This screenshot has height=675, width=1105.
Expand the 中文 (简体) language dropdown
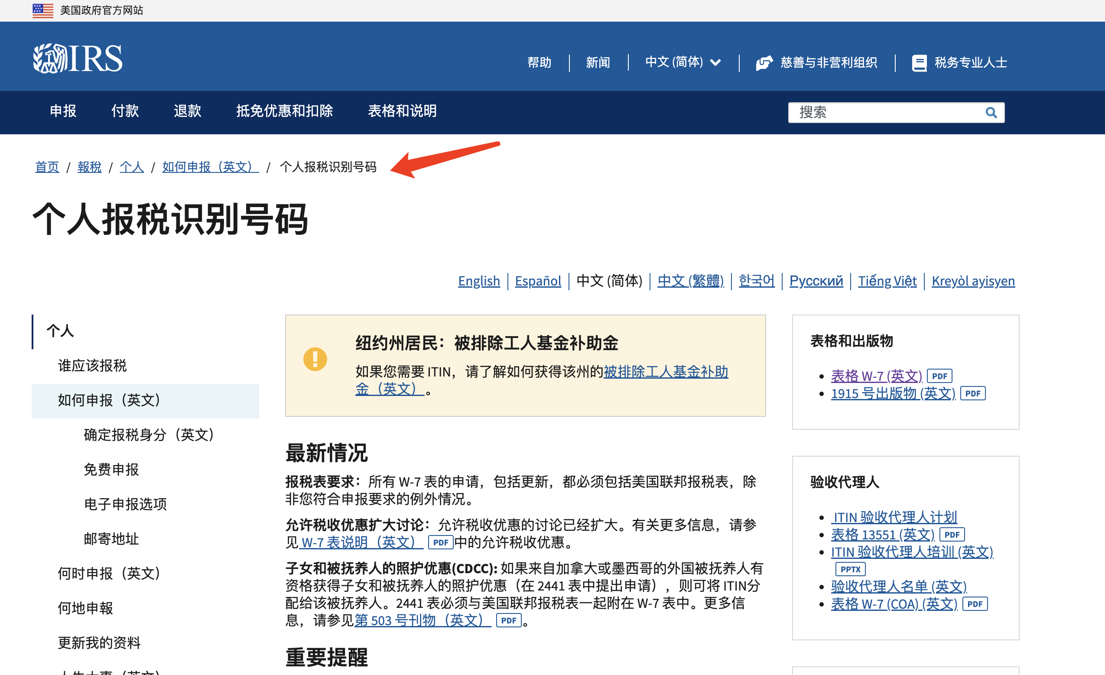pyautogui.click(x=682, y=62)
